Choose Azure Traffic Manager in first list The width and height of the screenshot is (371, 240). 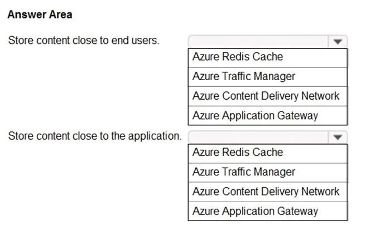pyautogui.click(x=268, y=77)
